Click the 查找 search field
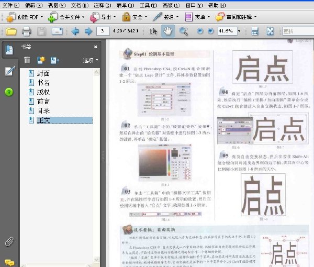 (298, 31)
